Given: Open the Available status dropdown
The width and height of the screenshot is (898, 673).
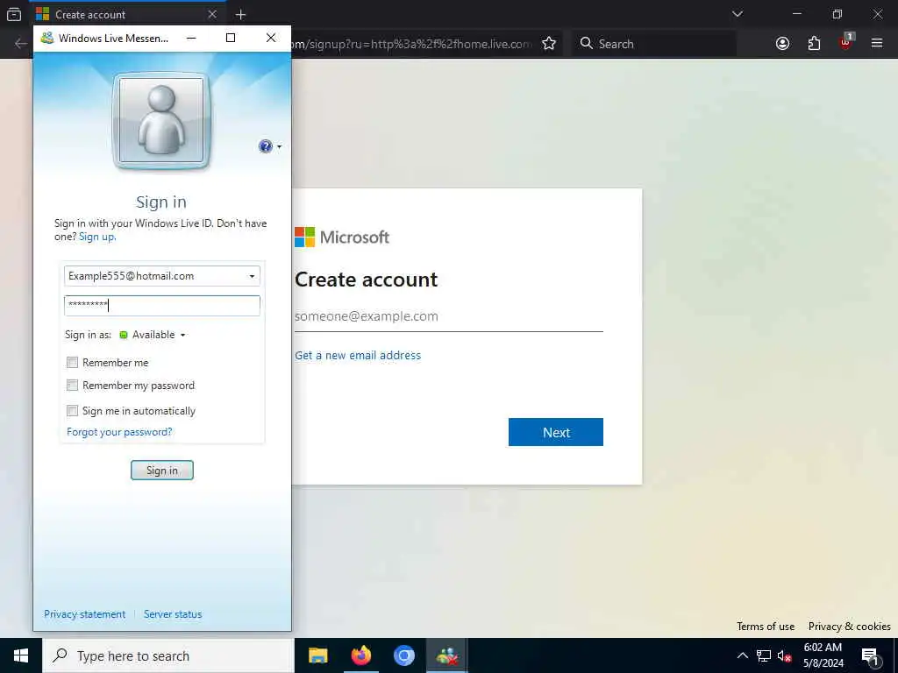Looking at the screenshot, I should click(153, 335).
